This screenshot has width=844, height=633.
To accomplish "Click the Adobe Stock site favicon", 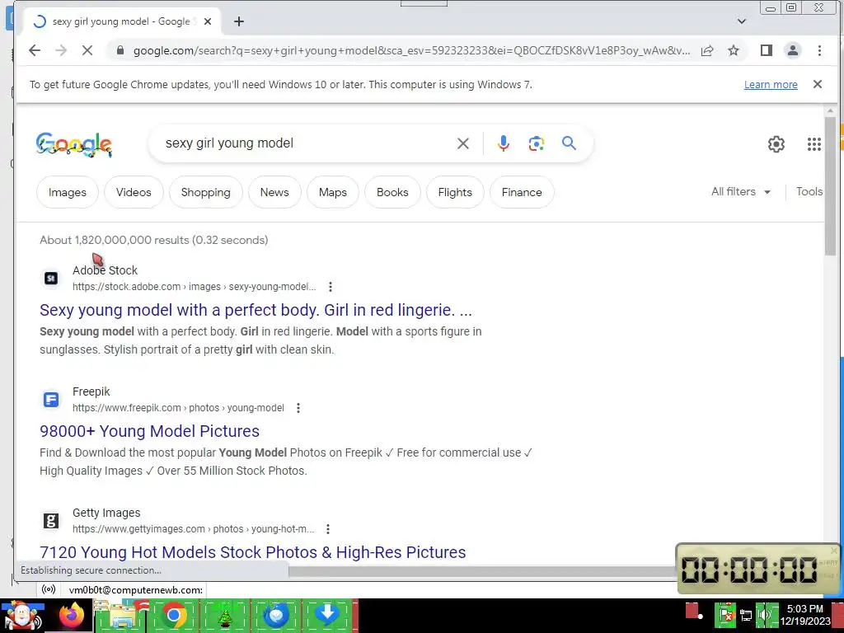I will tap(51, 279).
